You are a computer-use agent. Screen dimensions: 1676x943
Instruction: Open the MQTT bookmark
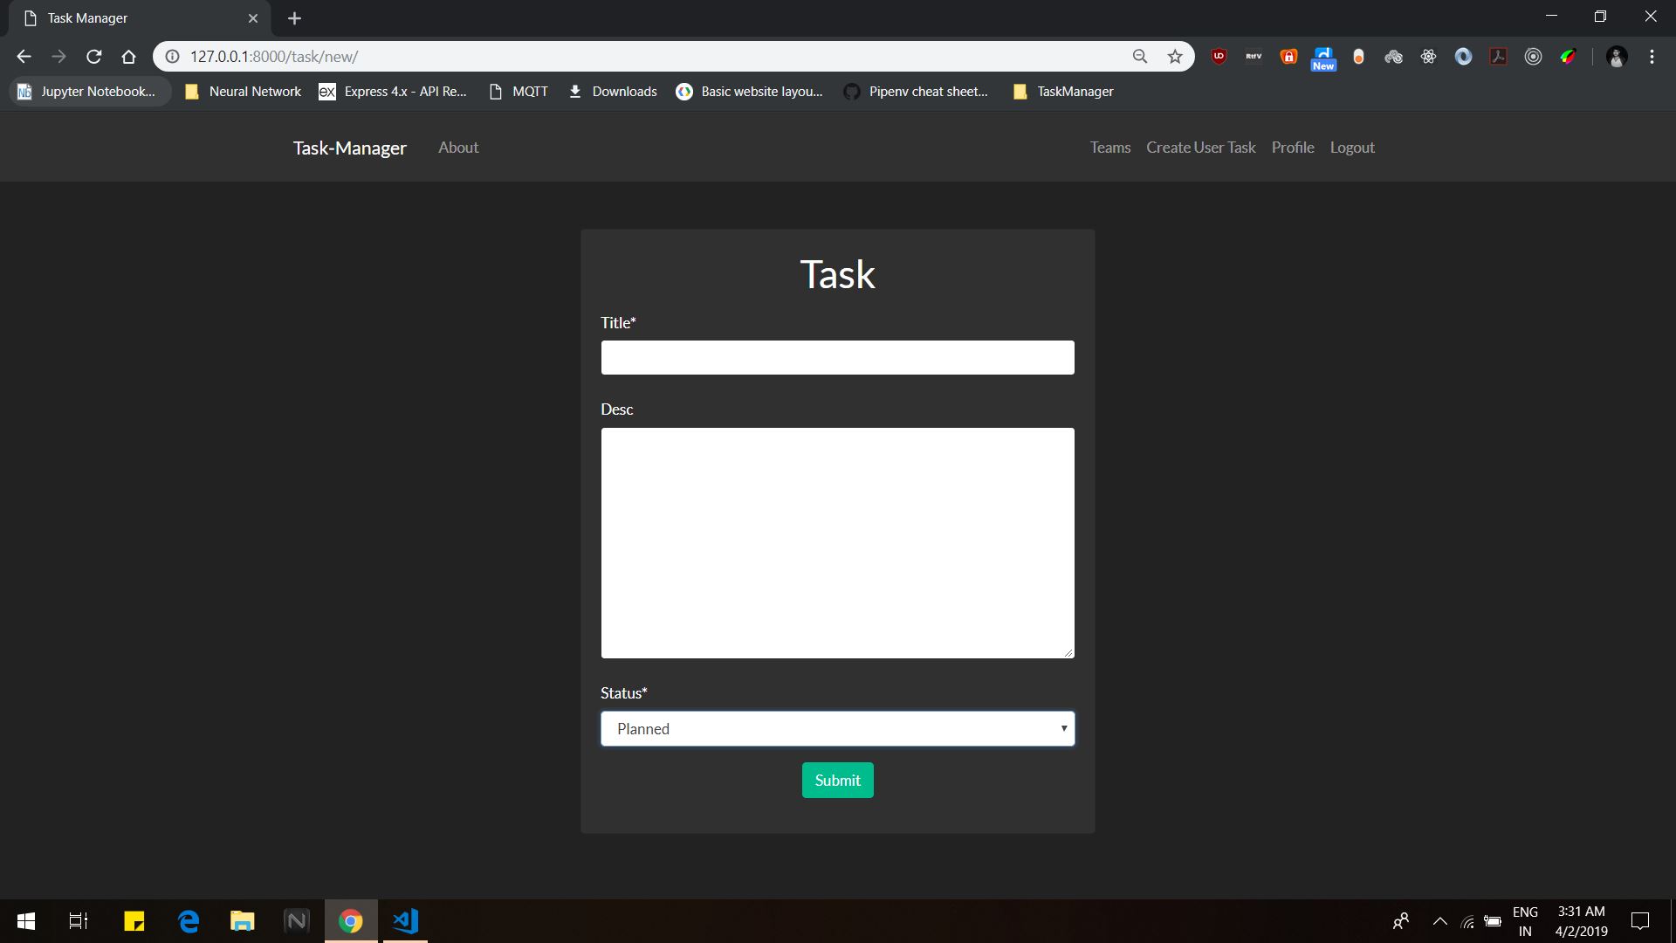tap(519, 92)
